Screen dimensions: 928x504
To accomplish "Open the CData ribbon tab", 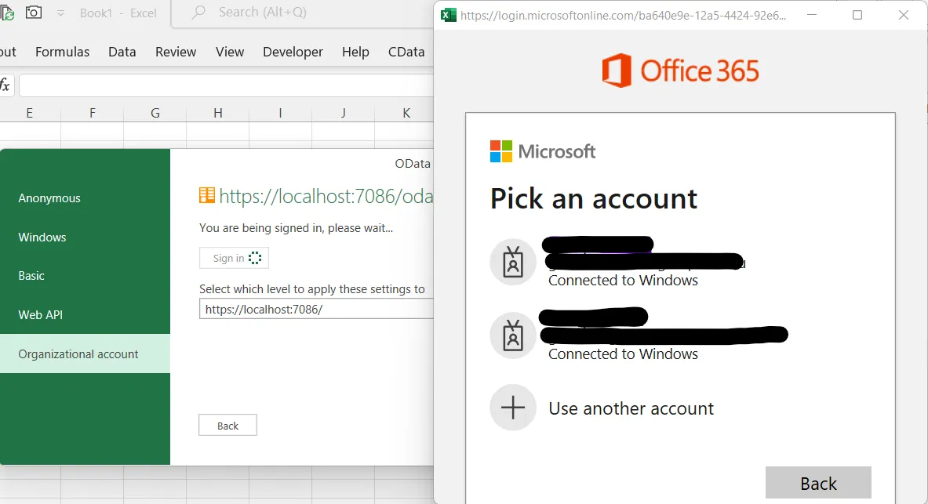I will click(406, 52).
